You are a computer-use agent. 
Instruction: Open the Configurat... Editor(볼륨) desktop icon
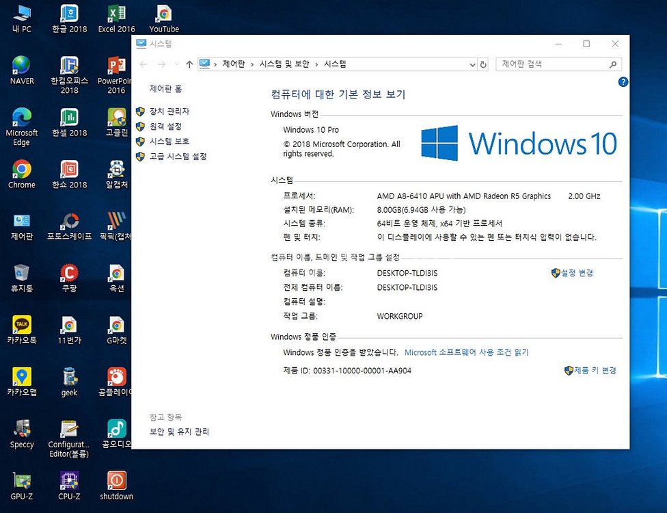(69, 438)
